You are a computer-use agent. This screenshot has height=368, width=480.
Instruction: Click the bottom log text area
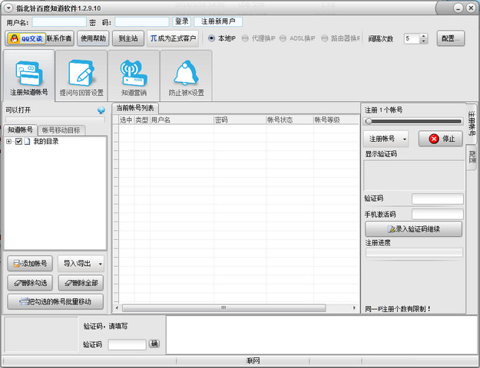[322, 335]
